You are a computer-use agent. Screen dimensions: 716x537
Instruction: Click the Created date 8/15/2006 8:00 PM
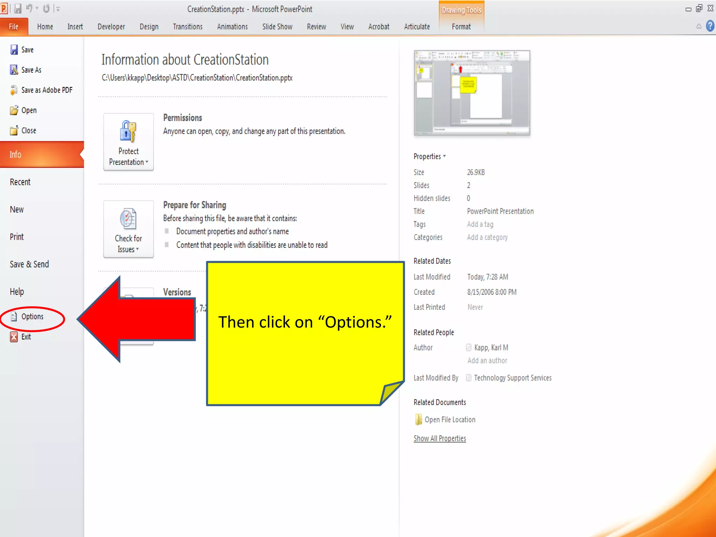[x=492, y=292]
